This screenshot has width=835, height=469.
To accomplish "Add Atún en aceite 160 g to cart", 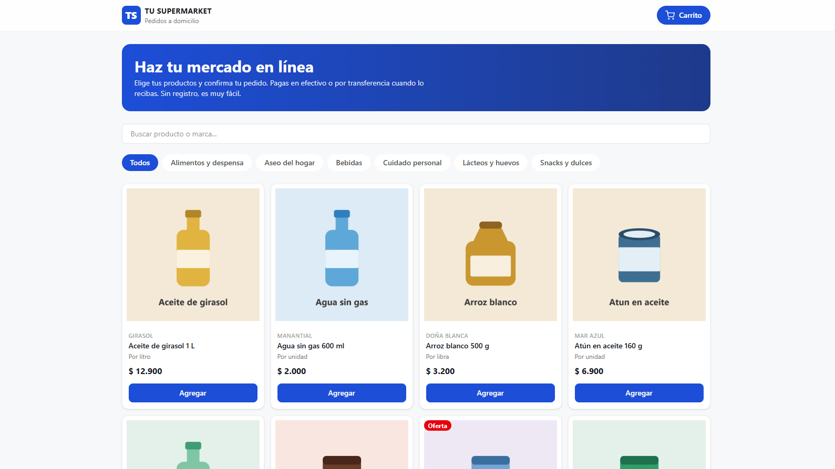I will [639, 393].
